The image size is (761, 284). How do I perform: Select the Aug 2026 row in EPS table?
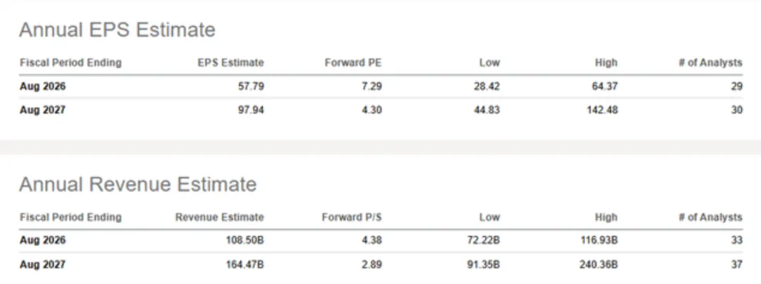[42, 86]
